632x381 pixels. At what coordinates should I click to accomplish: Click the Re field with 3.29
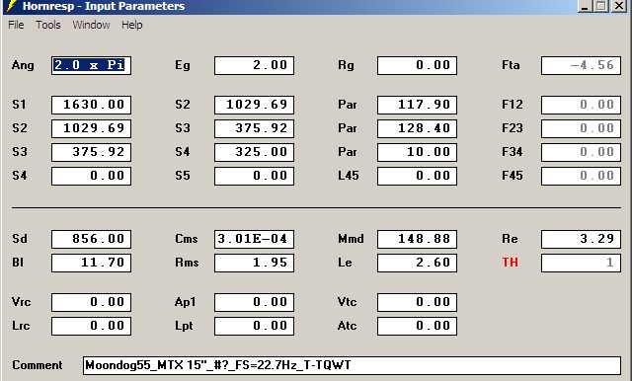[x=581, y=239]
